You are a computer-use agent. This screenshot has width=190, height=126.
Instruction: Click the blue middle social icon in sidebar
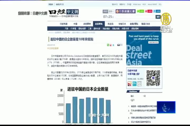[x=135, y=84]
